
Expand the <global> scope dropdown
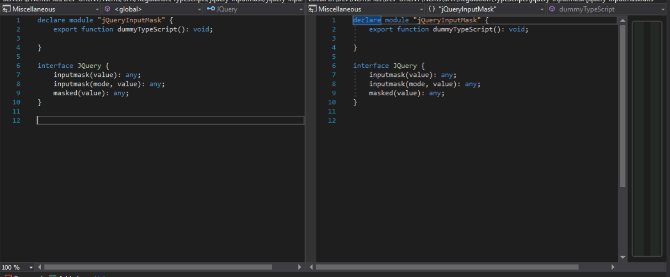[x=200, y=9]
